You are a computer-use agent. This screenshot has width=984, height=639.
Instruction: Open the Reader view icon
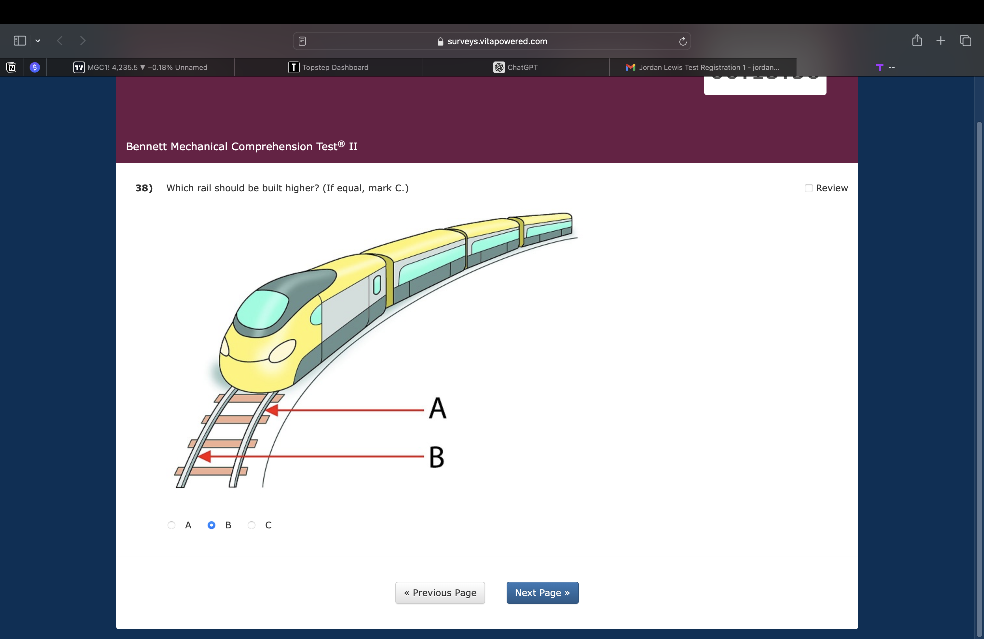(x=302, y=41)
